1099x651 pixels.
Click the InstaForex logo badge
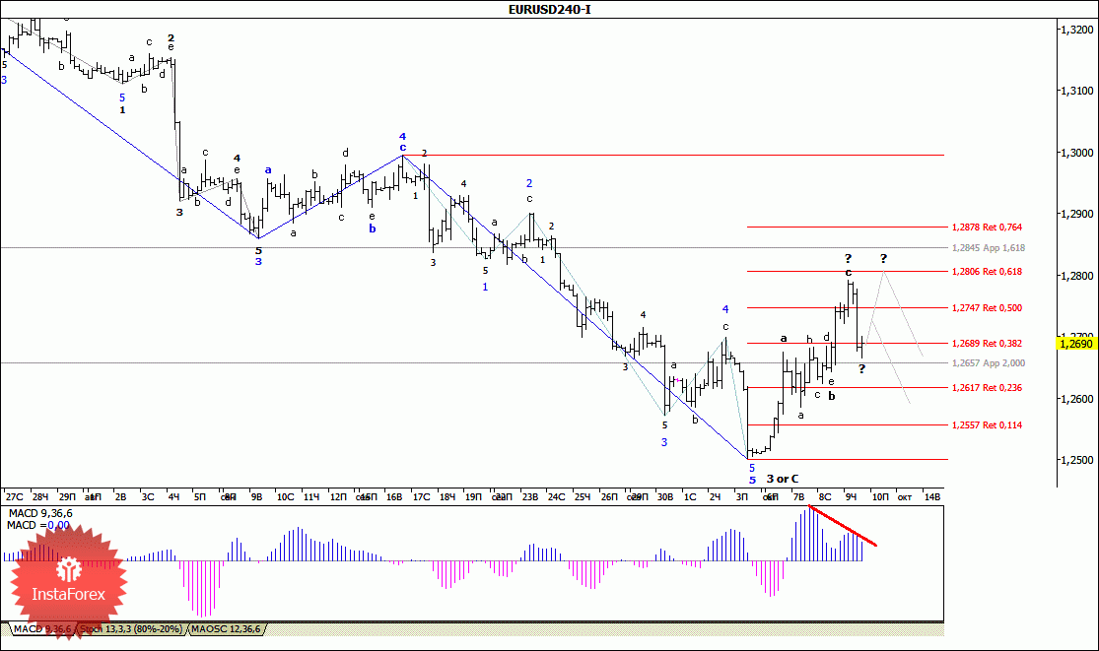point(68,582)
